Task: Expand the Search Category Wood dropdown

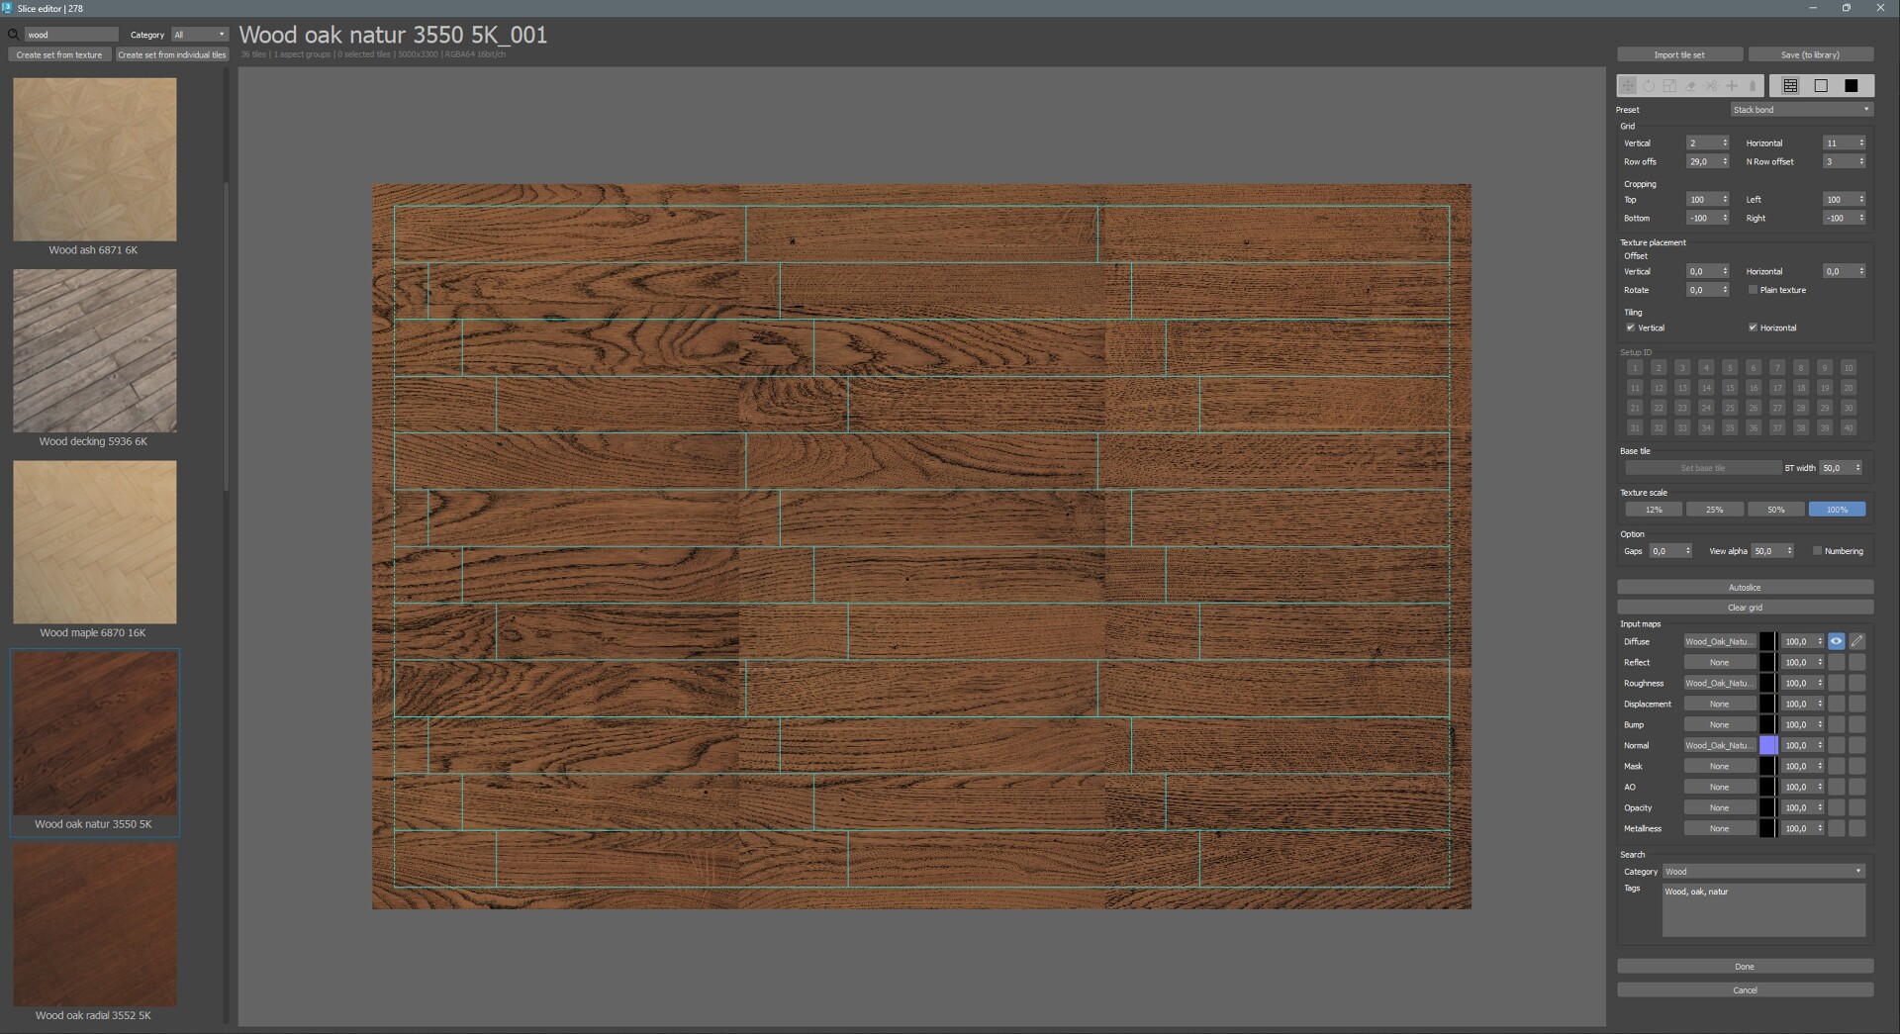Action: point(1763,872)
